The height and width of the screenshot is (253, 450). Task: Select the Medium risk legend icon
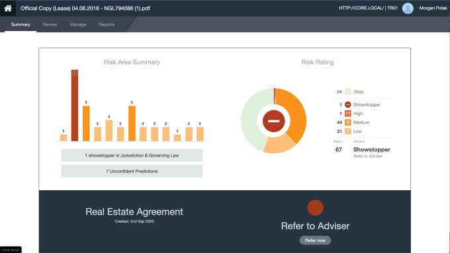(347, 122)
